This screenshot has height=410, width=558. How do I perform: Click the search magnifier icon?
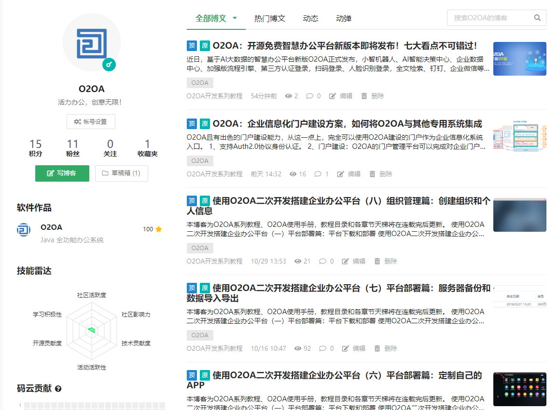[x=537, y=18]
